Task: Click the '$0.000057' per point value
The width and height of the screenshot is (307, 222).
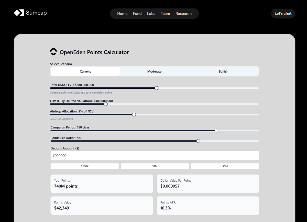Action: [x=170, y=186]
